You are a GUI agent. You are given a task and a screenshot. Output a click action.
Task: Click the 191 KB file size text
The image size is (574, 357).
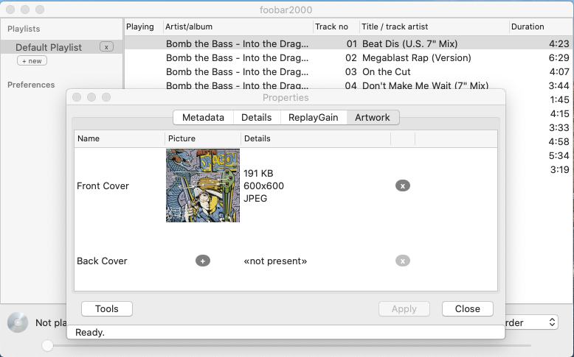258,173
